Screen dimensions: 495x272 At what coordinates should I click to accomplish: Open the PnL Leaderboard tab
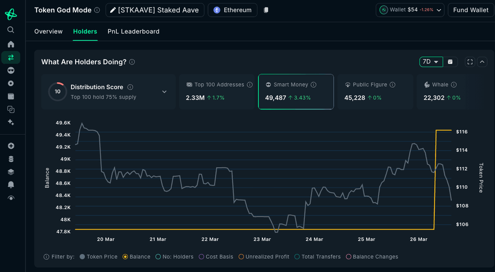point(133,32)
